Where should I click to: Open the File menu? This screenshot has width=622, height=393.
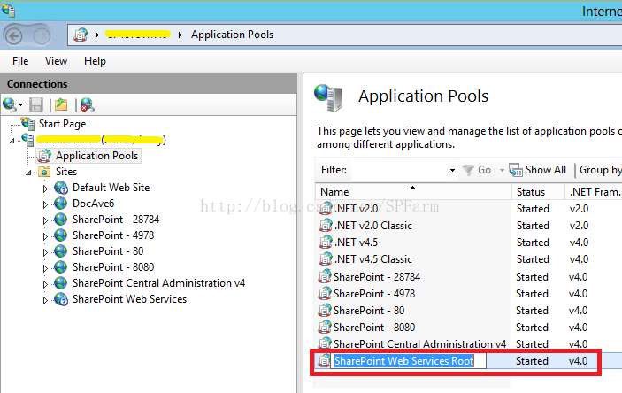click(x=20, y=61)
